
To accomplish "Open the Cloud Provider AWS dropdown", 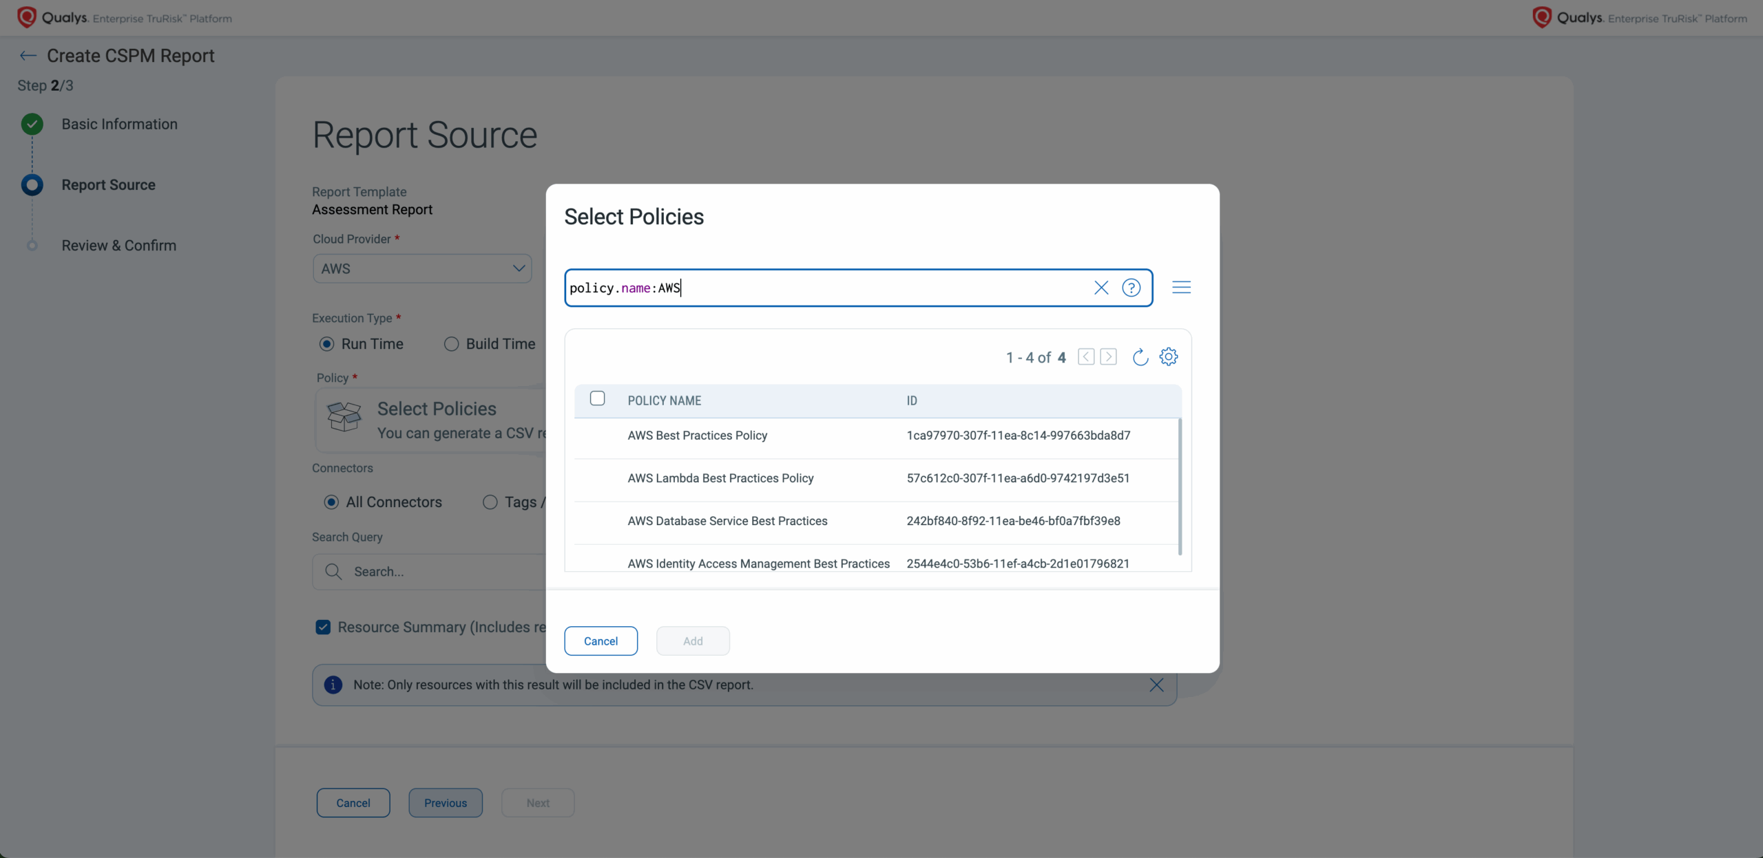I will coord(422,268).
